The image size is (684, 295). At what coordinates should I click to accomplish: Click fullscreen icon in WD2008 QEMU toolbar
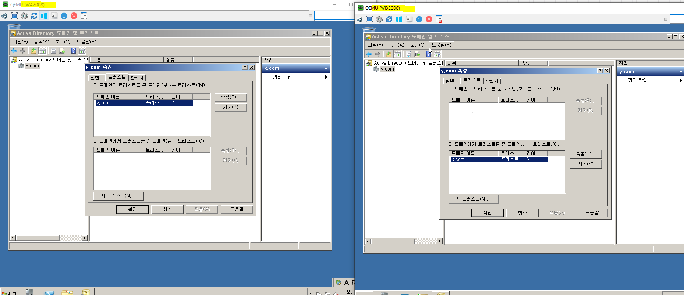pos(369,19)
